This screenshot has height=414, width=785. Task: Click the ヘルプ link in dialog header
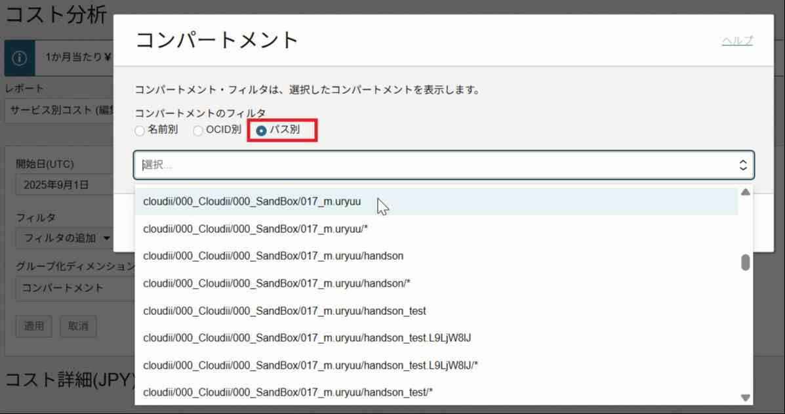click(737, 41)
